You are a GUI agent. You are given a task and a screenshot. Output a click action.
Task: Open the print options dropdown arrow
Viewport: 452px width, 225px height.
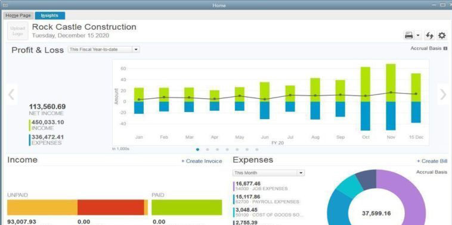(x=418, y=36)
